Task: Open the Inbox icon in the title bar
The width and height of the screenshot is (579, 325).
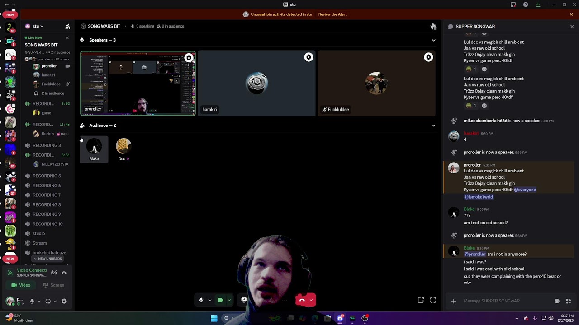Action: pyautogui.click(x=513, y=5)
